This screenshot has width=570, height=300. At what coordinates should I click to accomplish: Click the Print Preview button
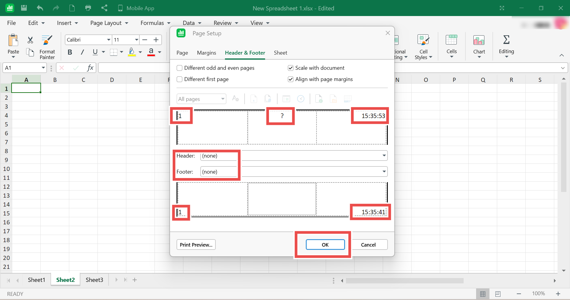pyautogui.click(x=196, y=245)
